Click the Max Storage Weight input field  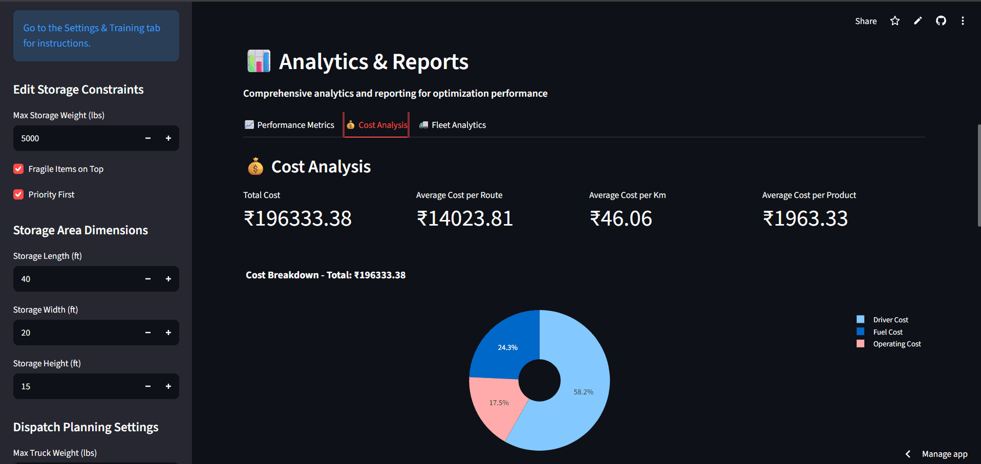coord(76,138)
